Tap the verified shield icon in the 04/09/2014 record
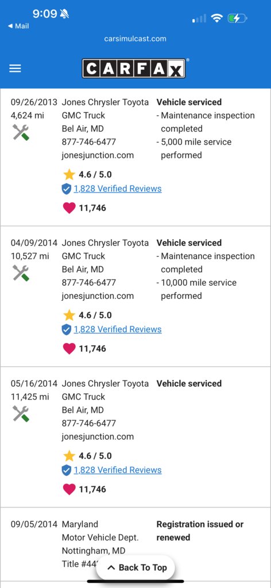The image size is (271, 588). (67, 329)
